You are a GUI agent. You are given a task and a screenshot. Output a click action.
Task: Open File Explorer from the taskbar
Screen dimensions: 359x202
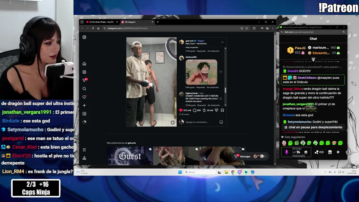pyautogui.click(x=226, y=172)
